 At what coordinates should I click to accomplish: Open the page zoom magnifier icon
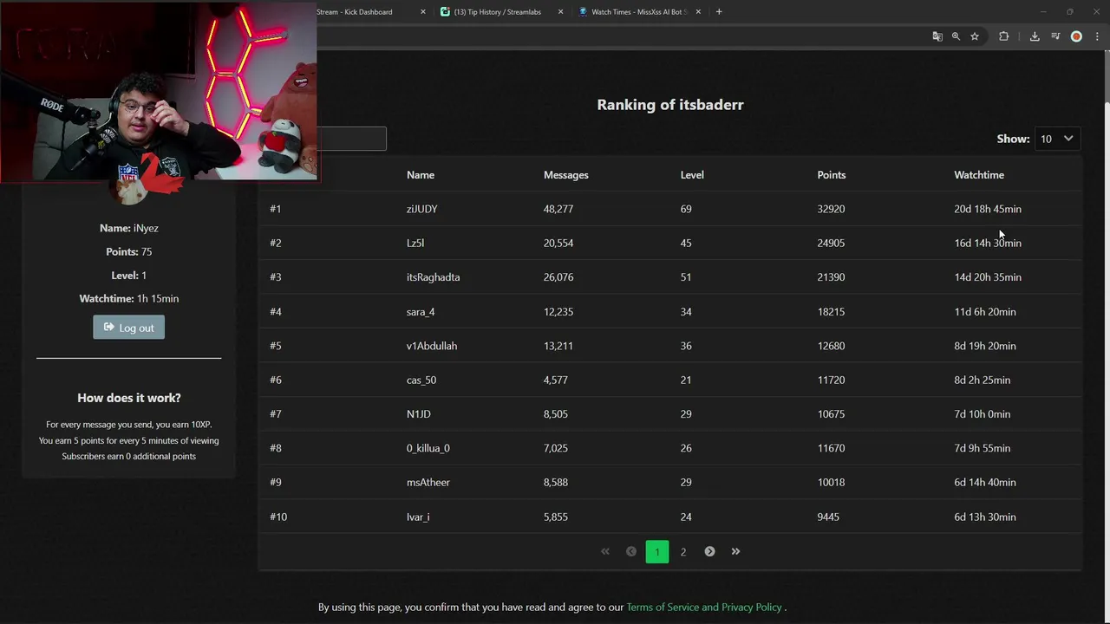pos(956,36)
